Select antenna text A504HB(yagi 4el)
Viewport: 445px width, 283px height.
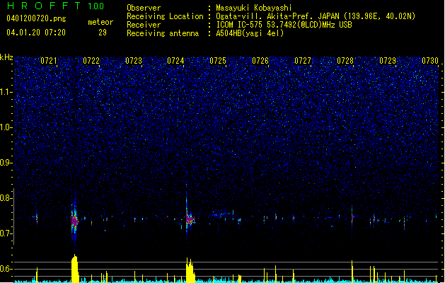(x=250, y=33)
